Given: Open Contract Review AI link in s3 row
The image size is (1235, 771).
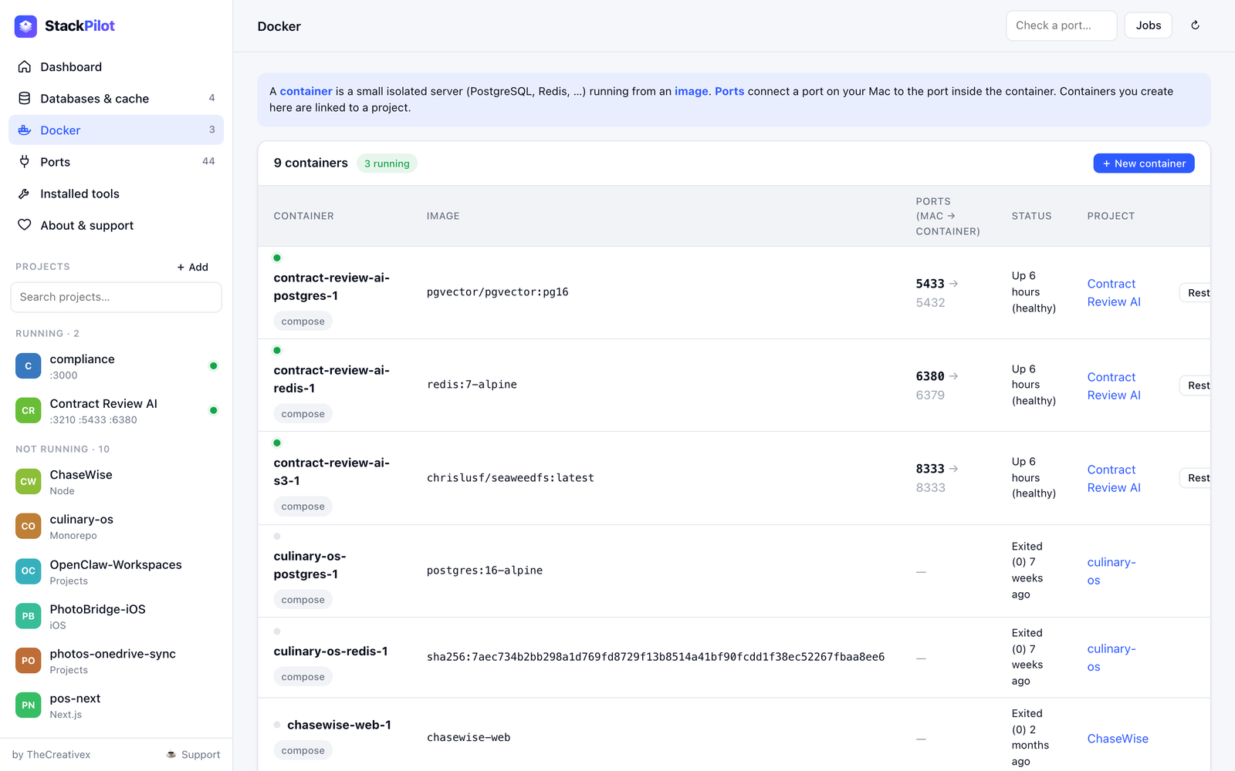Looking at the screenshot, I should tap(1114, 479).
